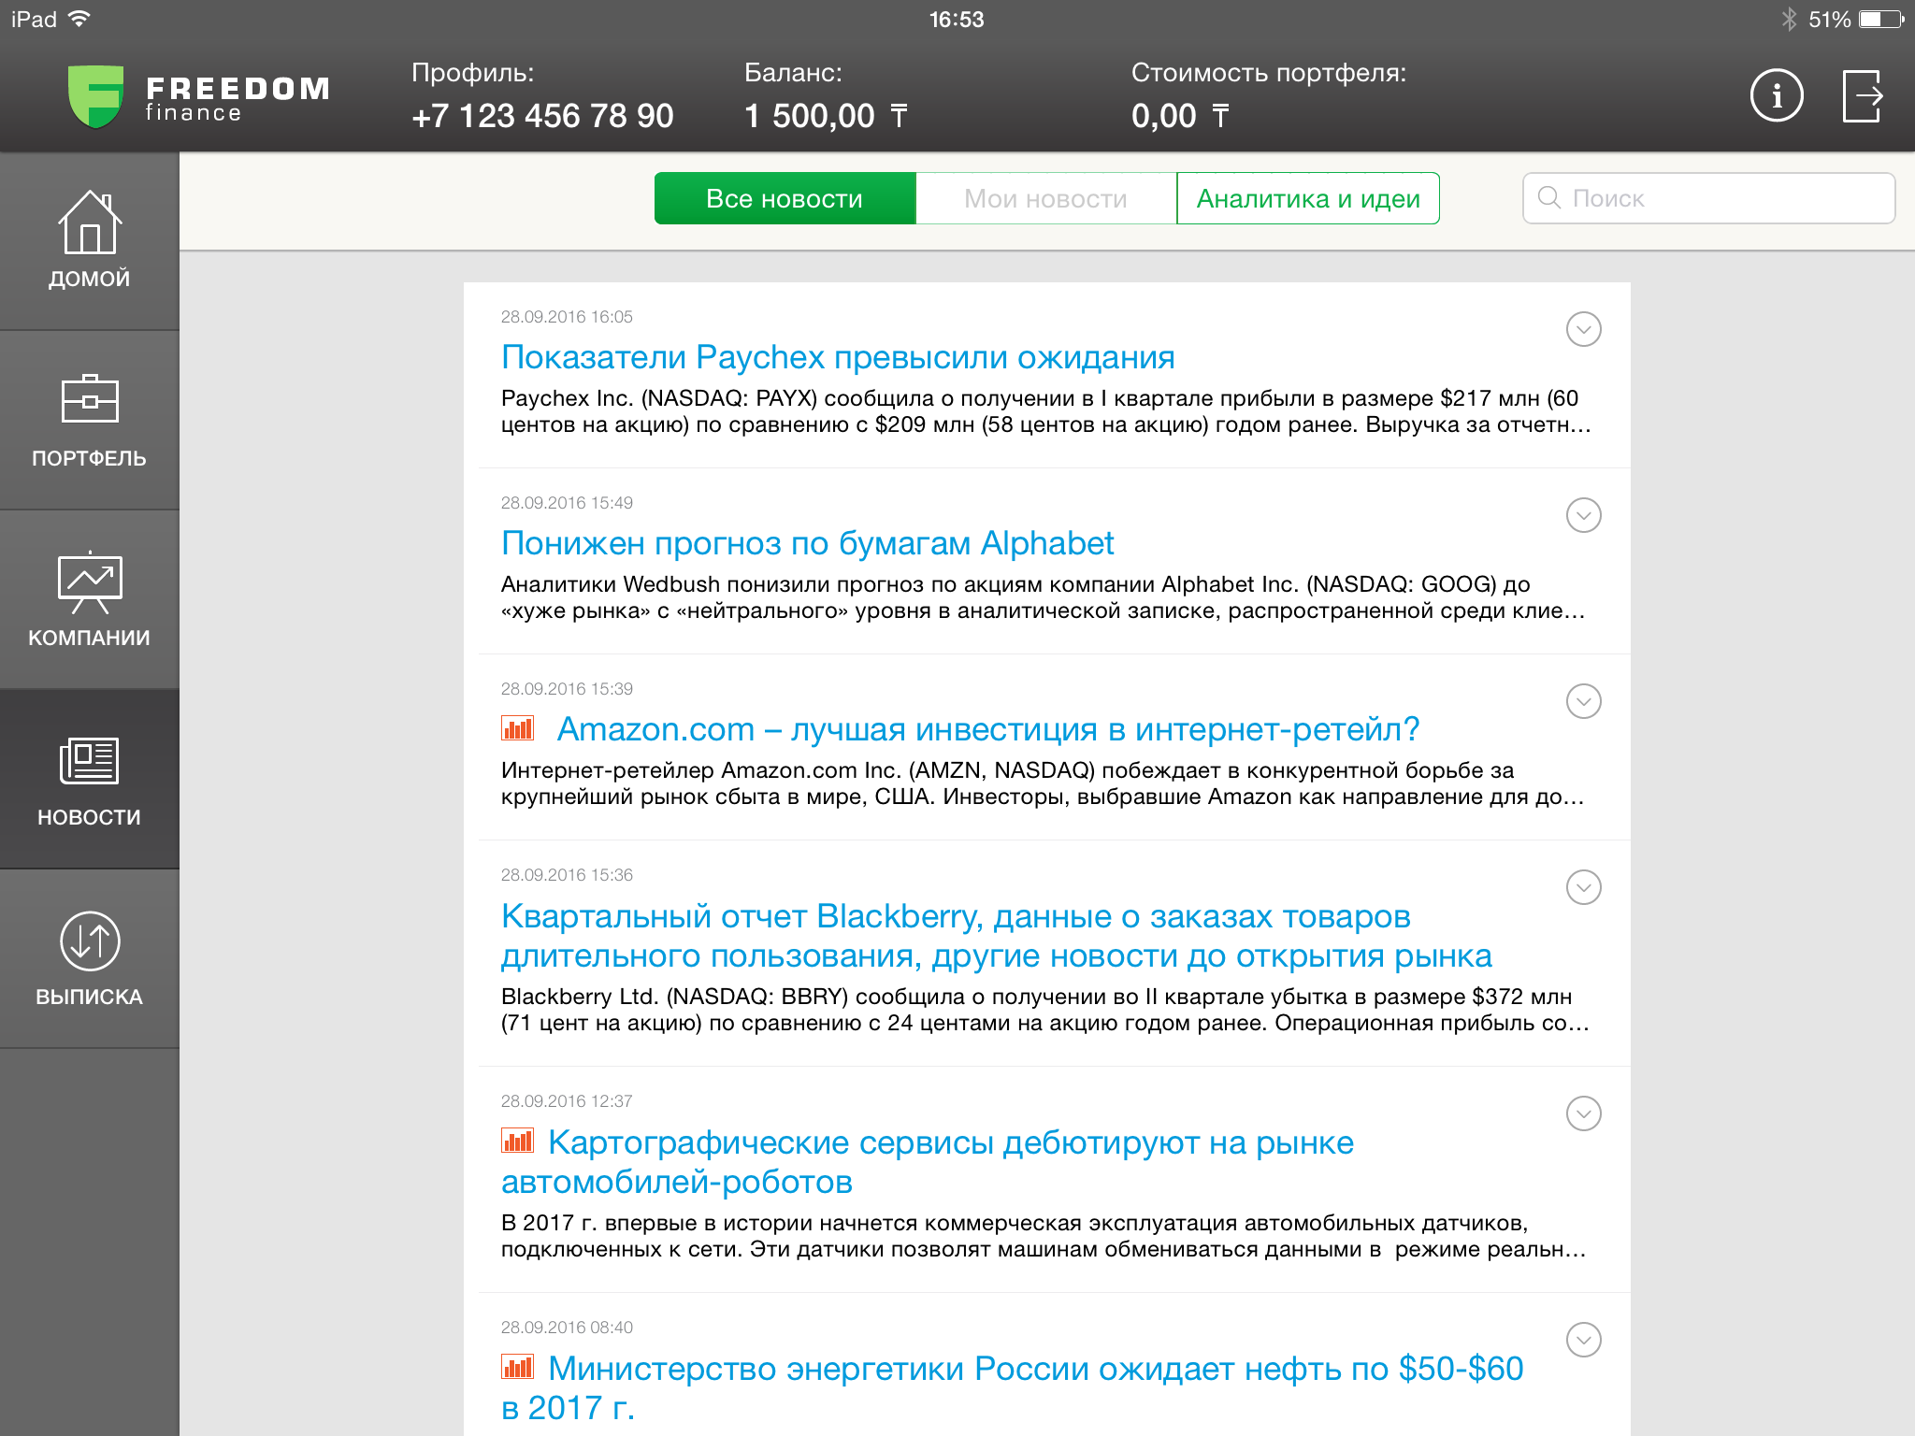
Task: Tap the timestamp 28.09.2016 08:40
Action: click(567, 1328)
